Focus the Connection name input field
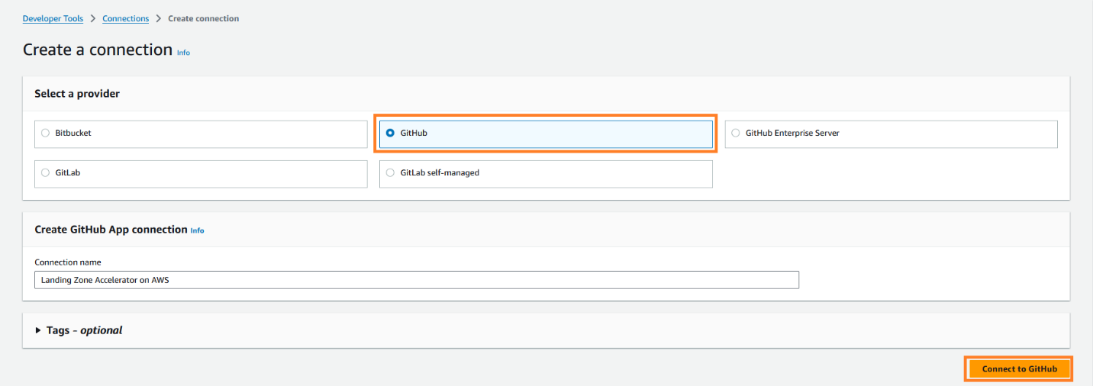 417,280
